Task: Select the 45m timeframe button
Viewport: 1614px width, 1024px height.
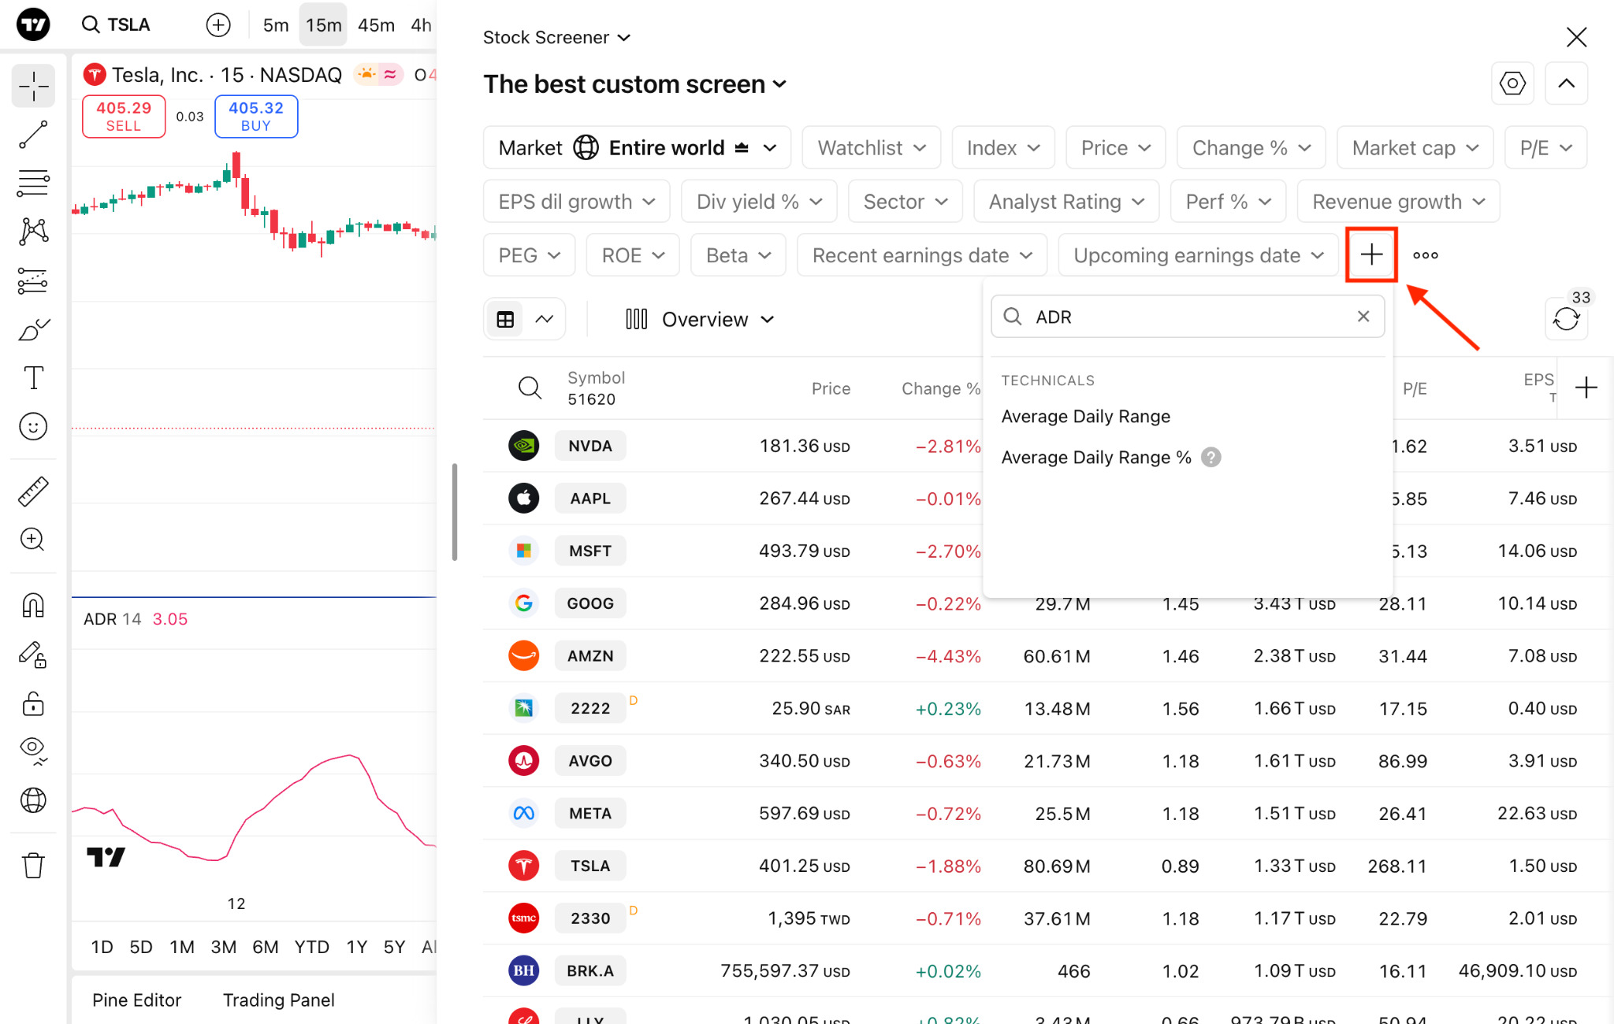Action: [x=376, y=25]
